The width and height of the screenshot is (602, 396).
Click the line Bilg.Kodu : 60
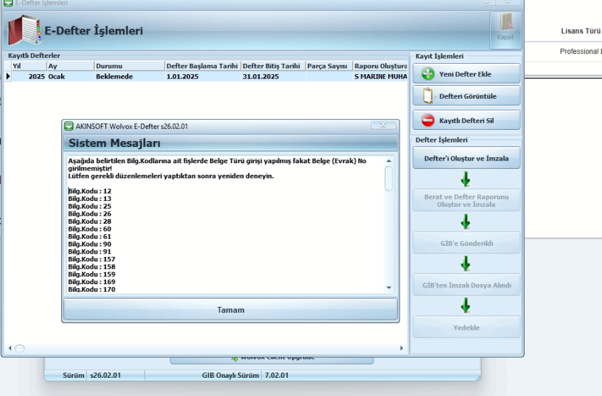click(90, 229)
